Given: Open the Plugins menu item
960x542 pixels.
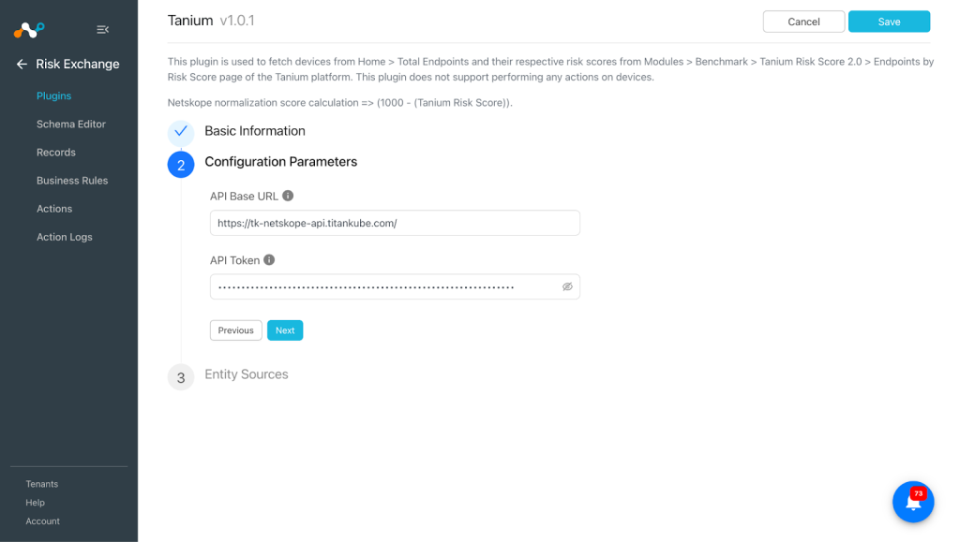Looking at the screenshot, I should point(53,95).
